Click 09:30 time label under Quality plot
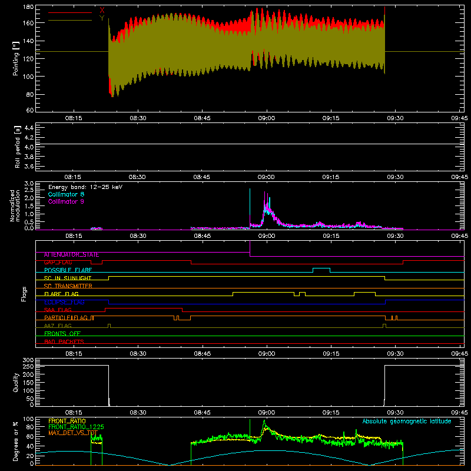This screenshot has height=471, width=471. point(395,413)
